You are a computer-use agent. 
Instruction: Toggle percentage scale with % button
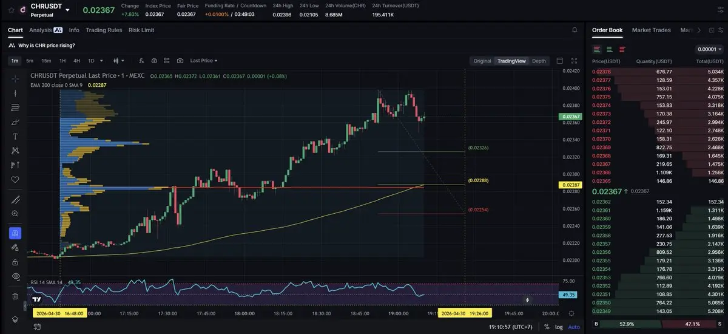[547, 327]
